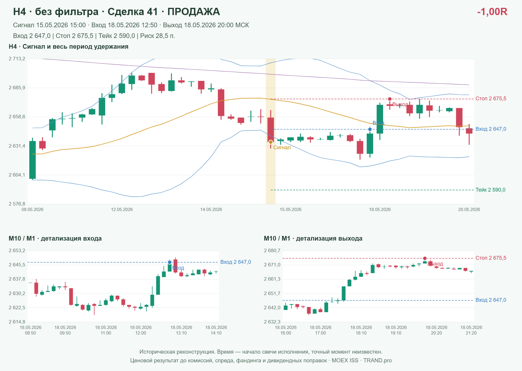Click the 2 685,9 price axis label
Screen dimensions: 522x371
click(x=17, y=88)
